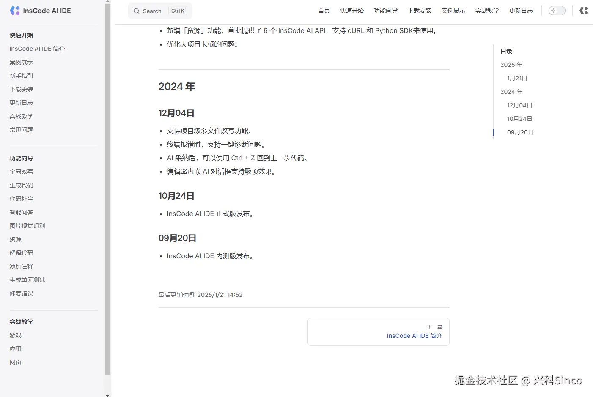Open the 更新日志 navigation item
This screenshot has height=397, width=593.
(x=521, y=11)
